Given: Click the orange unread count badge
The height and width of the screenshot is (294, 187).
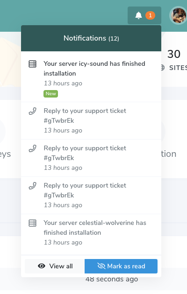Looking at the screenshot, I should (x=150, y=15).
